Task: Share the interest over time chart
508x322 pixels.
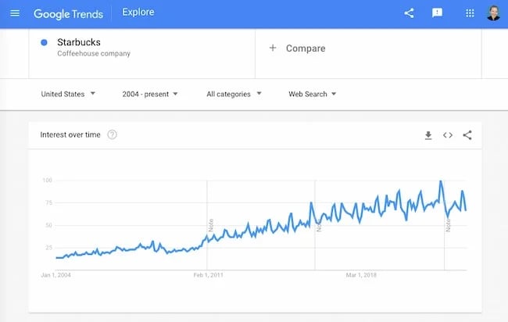Action: 467,135
